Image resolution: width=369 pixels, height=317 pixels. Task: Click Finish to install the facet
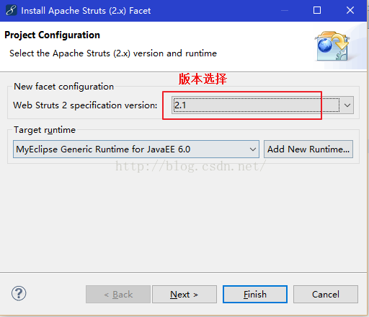255,294
